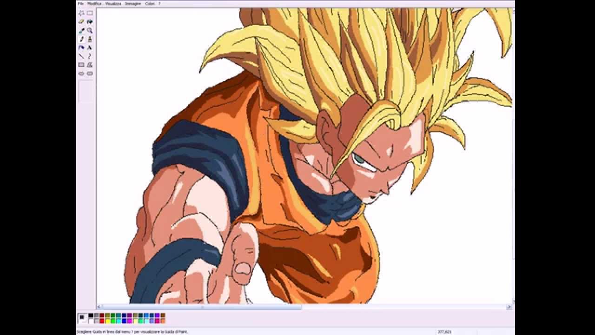The image size is (595, 335).
Task: Open the File menu
Action: (x=80, y=3)
